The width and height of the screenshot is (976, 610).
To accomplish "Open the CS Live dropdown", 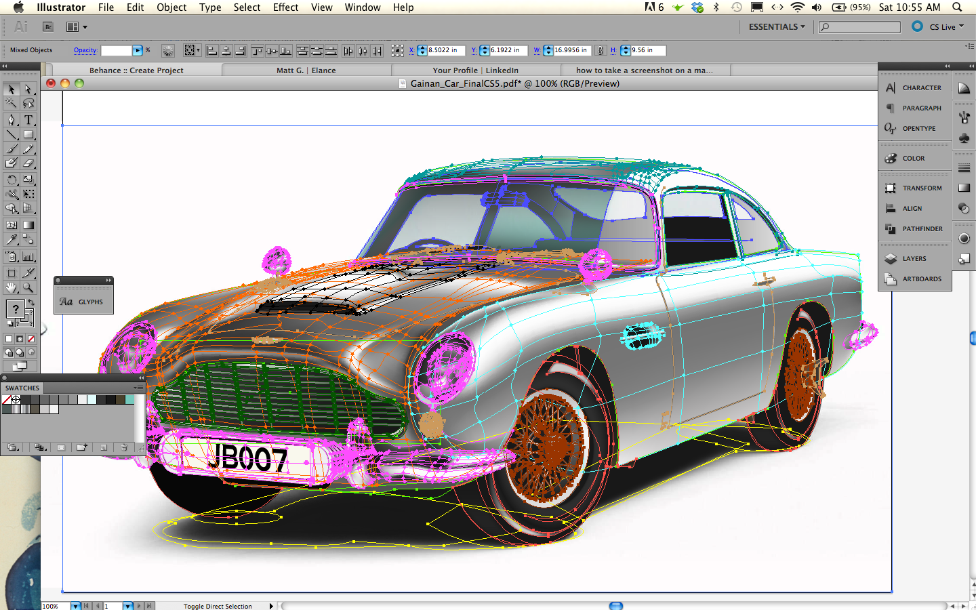I will (946, 27).
